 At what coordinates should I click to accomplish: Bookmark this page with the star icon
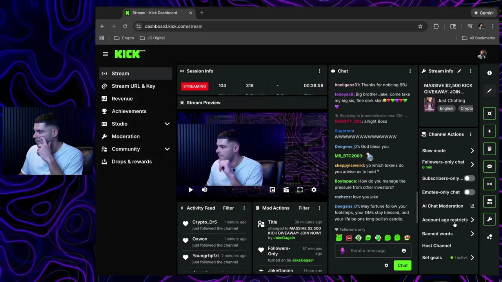[420, 26]
